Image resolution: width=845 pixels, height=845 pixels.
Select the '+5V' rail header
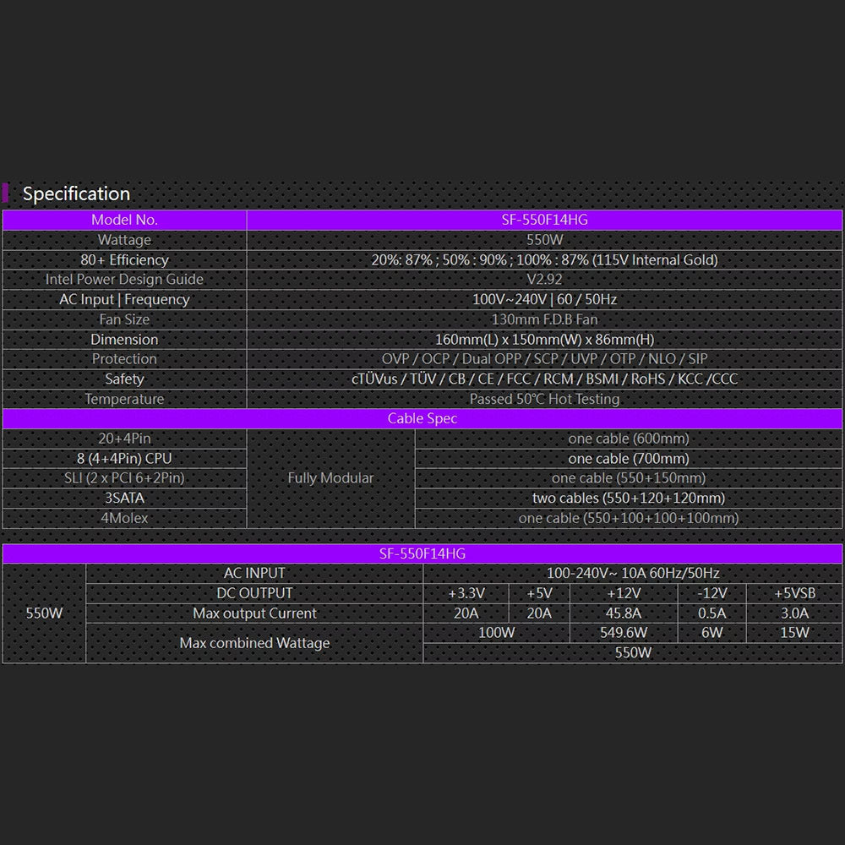coord(539,593)
